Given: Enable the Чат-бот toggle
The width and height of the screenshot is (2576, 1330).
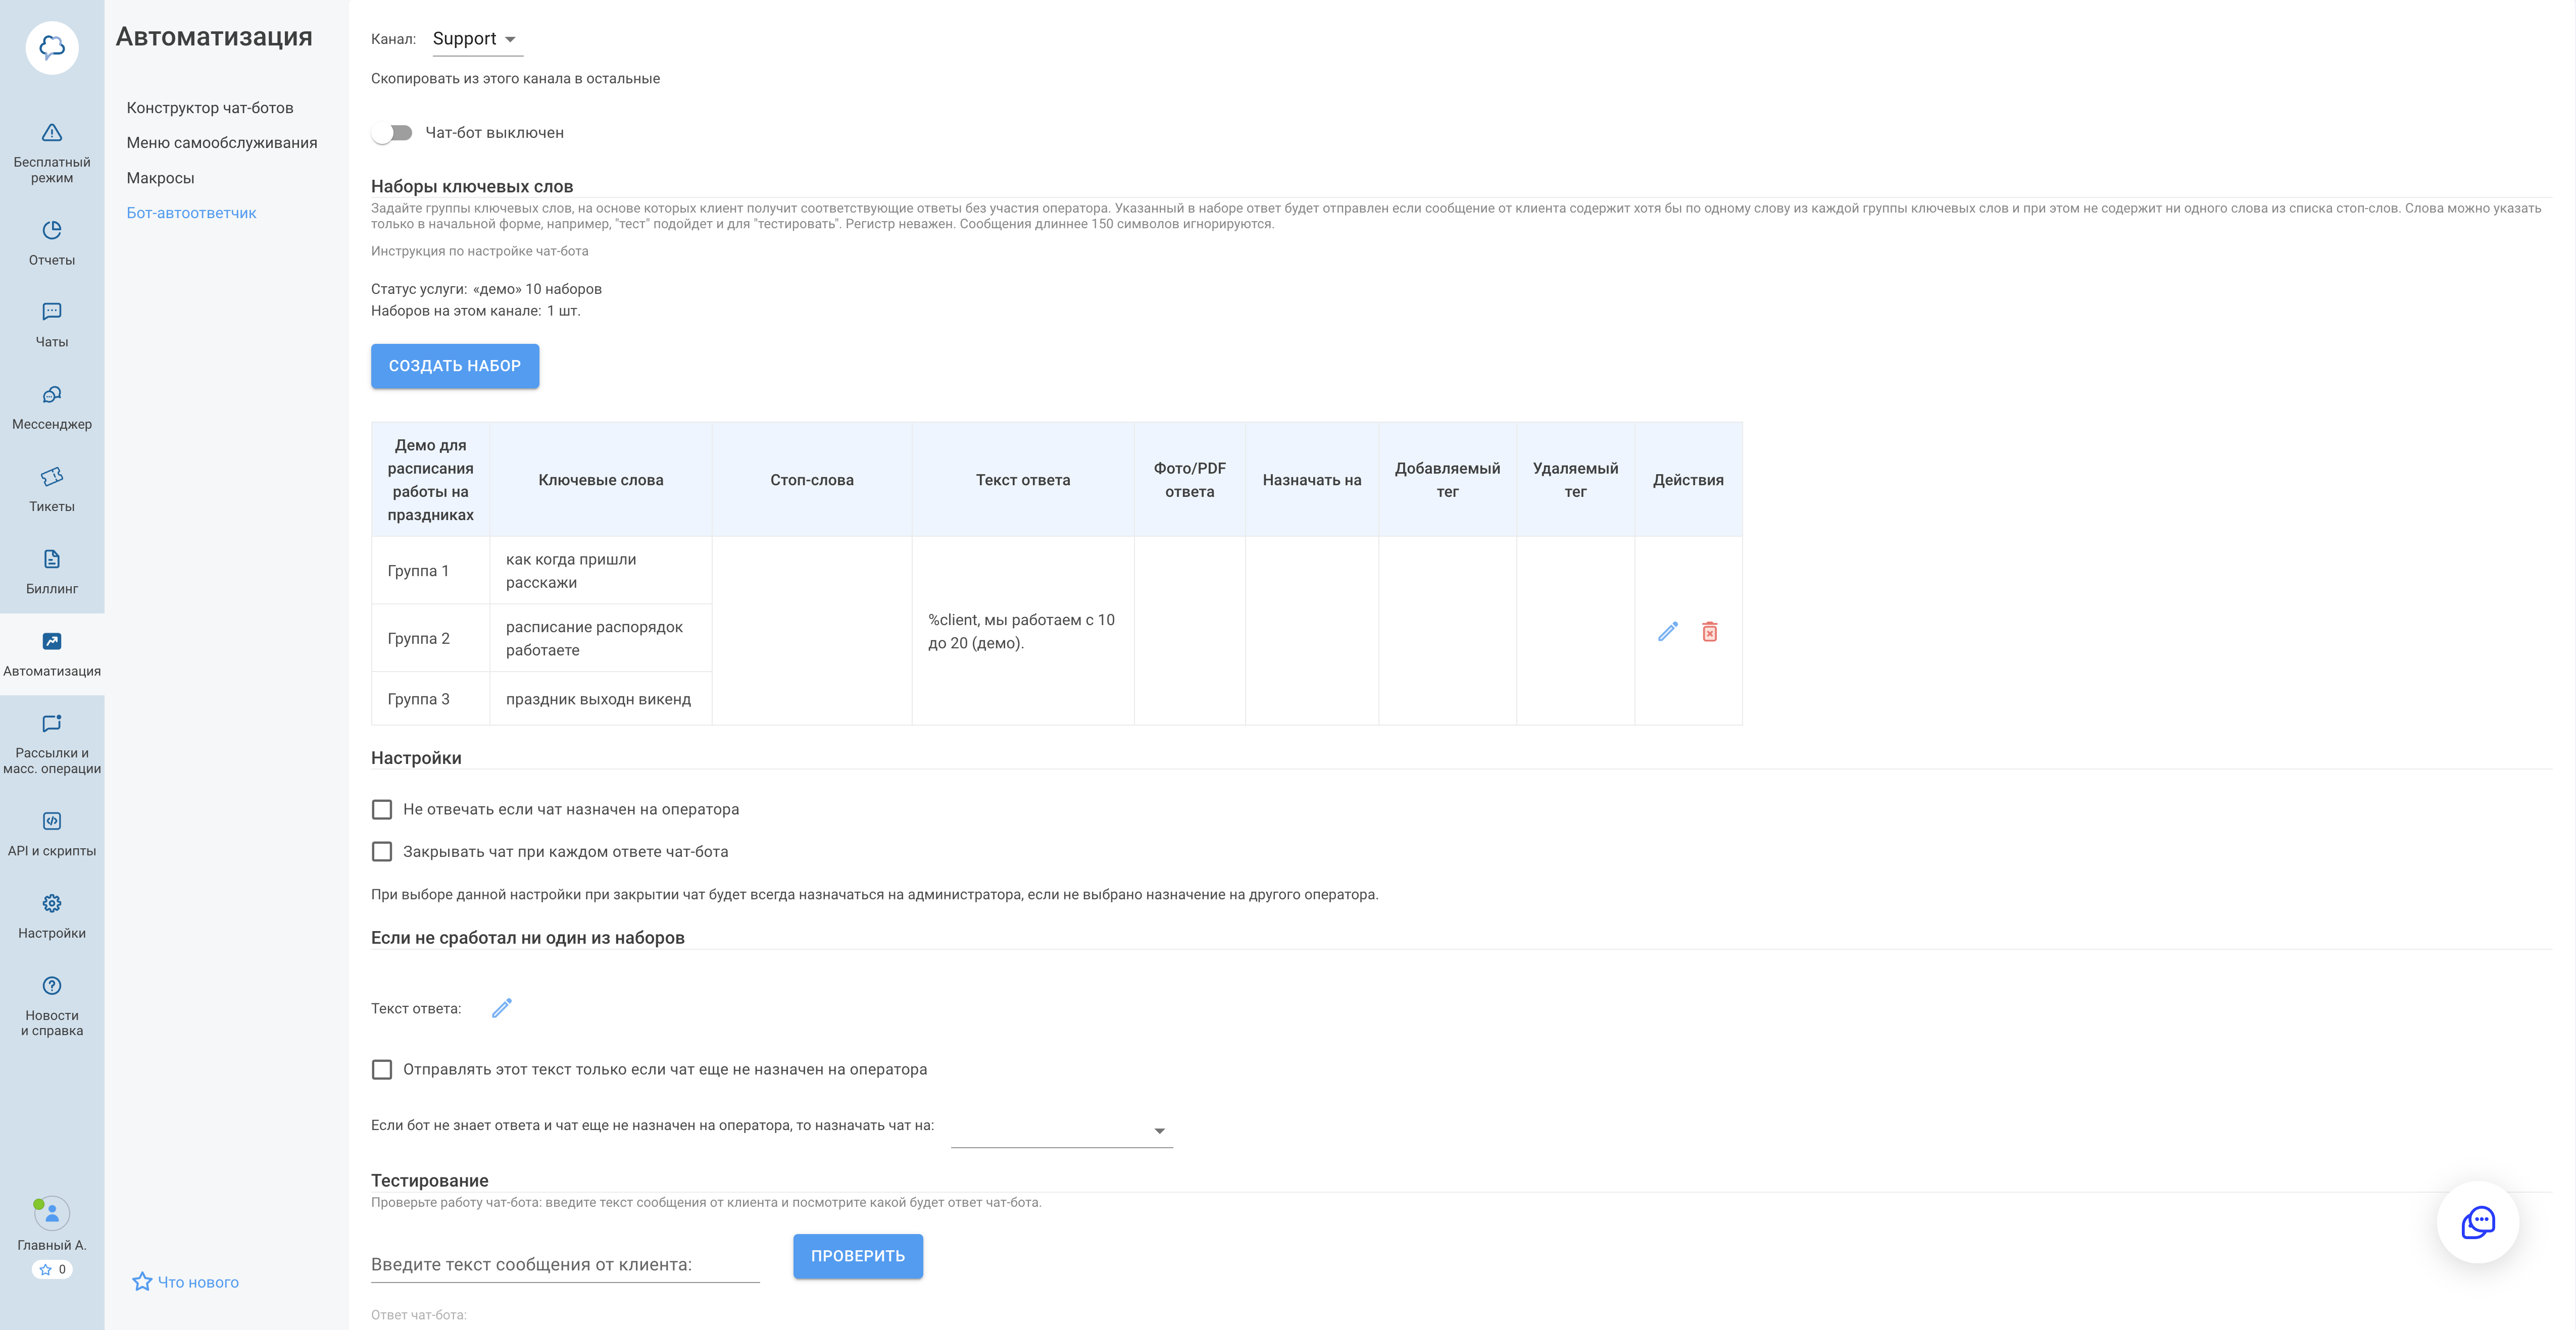Looking at the screenshot, I should [x=392, y=131].
